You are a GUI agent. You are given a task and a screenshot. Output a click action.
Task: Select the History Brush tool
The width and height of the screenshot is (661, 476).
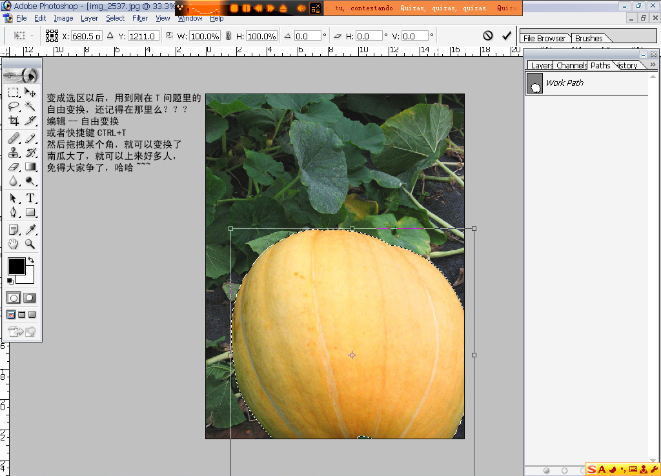click(30, 152)
